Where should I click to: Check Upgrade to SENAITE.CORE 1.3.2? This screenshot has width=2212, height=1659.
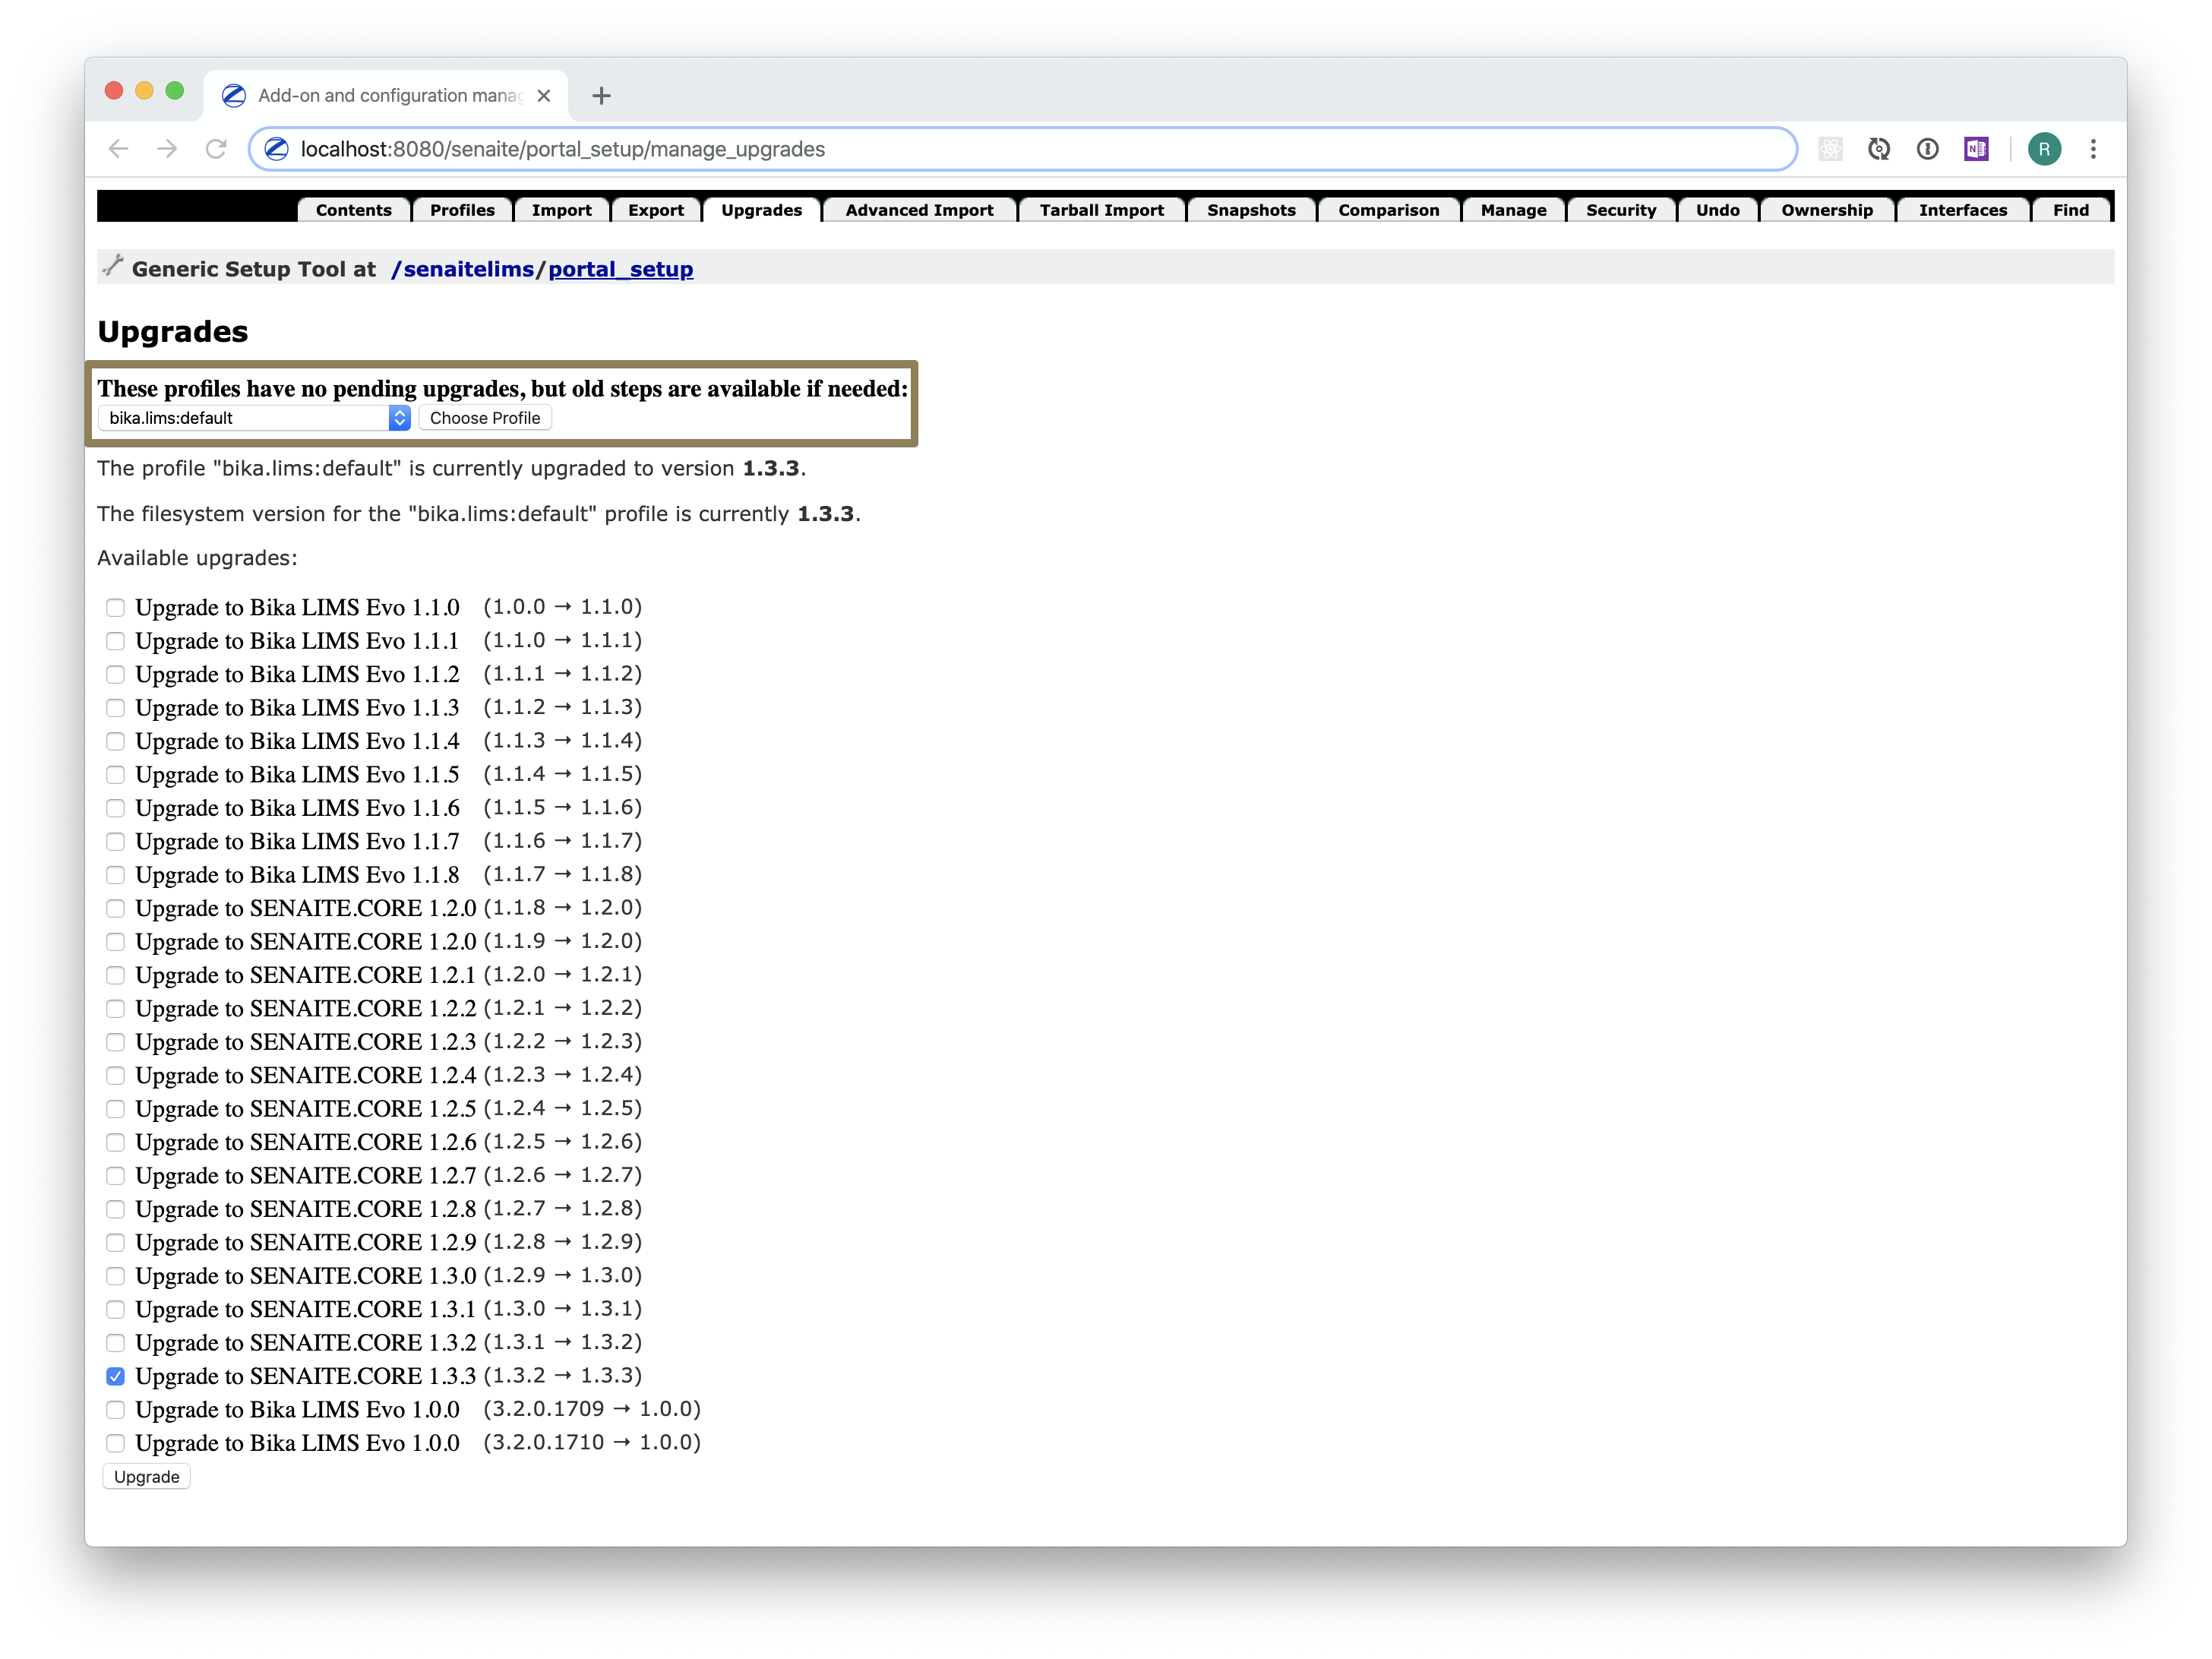(x=116, y=1343)
